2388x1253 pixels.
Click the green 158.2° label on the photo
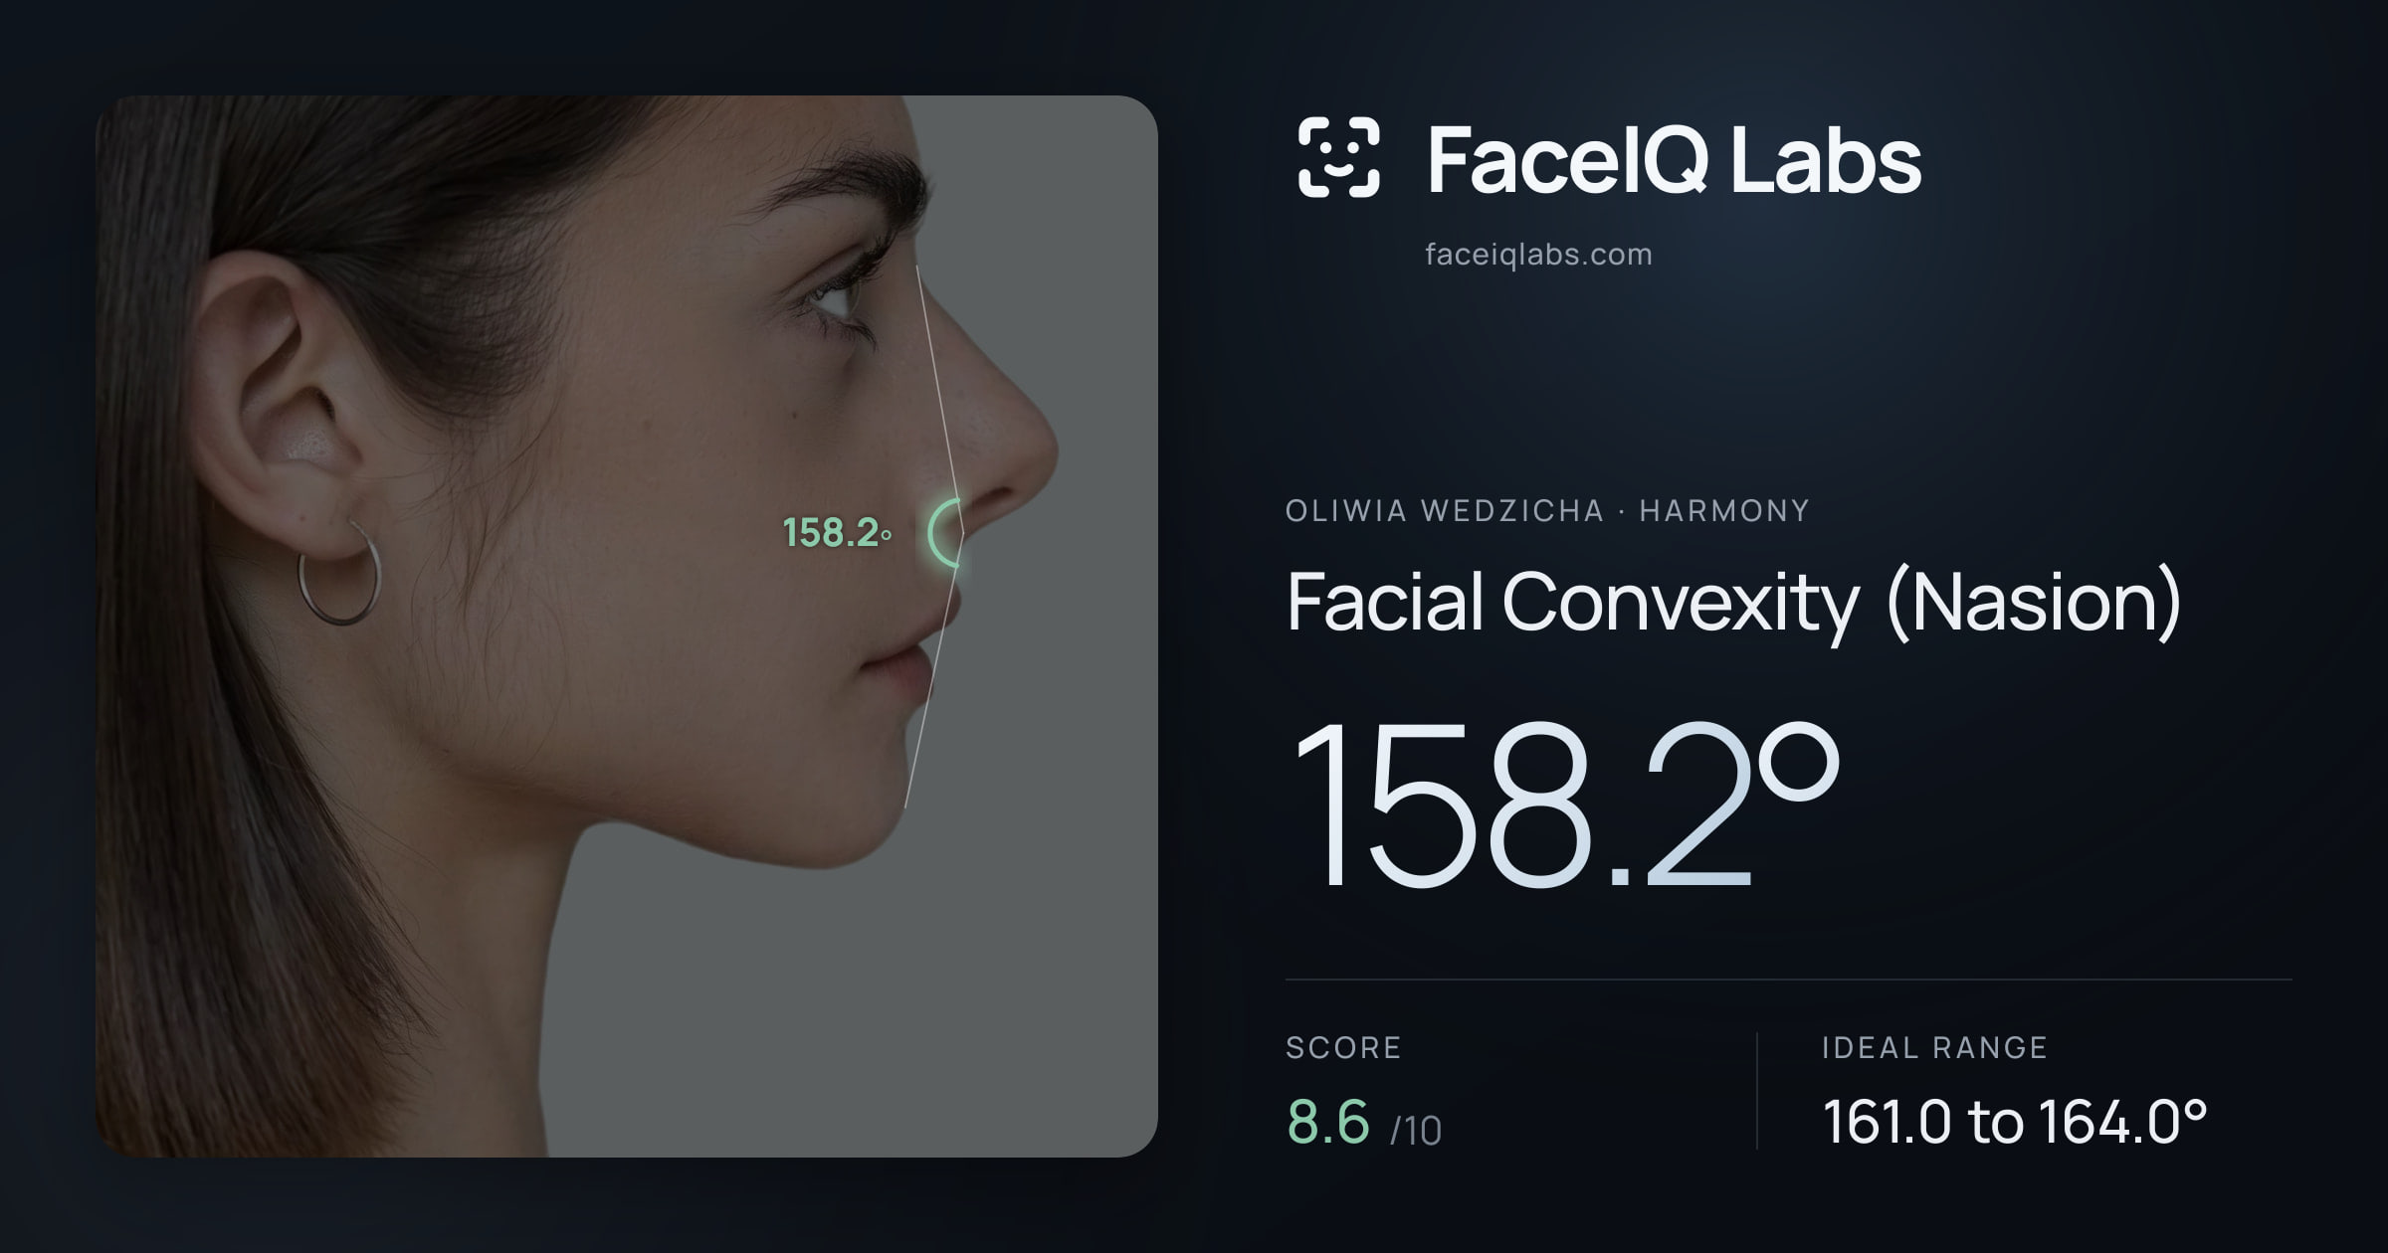837,533
